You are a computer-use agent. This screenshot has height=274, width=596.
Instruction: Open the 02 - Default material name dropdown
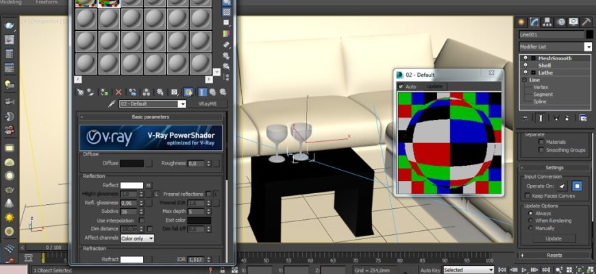[182, 104]
